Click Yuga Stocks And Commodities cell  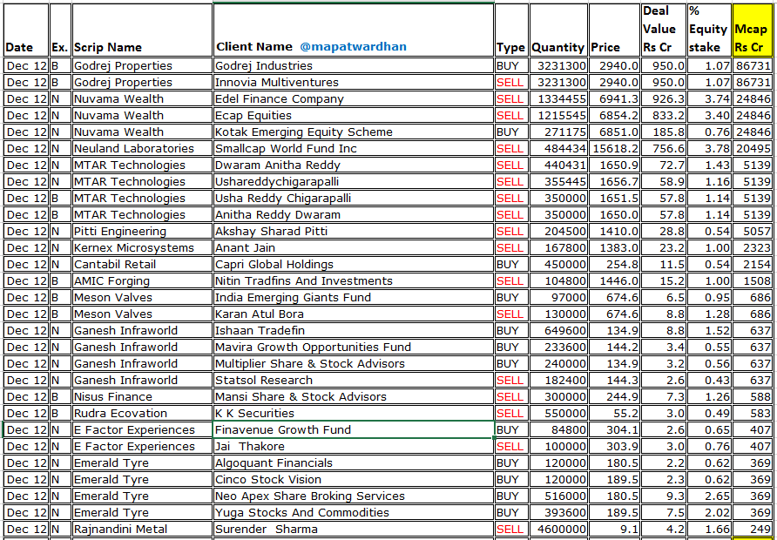coord(354,512)
